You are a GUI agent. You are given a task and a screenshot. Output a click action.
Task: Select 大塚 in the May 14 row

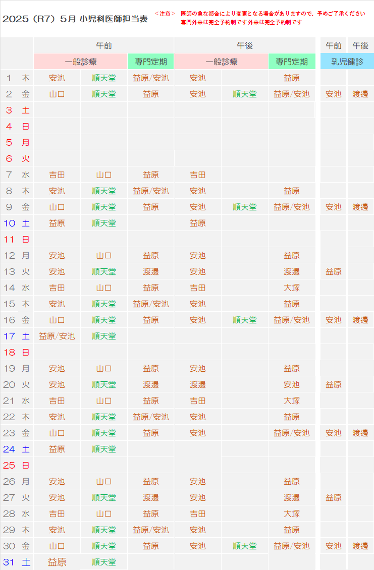(291, 288)
